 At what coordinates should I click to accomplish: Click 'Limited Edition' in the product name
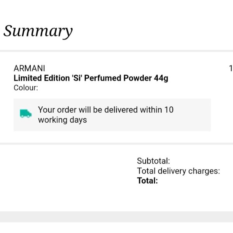[x=42, y=78]
